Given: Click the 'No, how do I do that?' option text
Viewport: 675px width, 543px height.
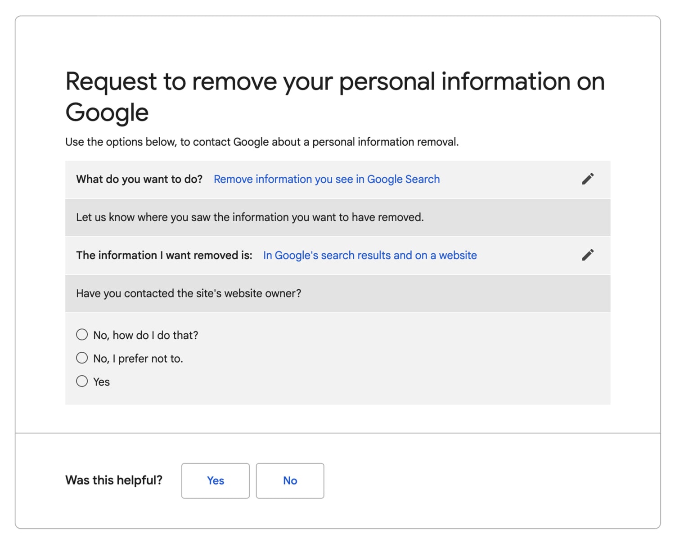Looking at the screenshot, I should (145, 335).
